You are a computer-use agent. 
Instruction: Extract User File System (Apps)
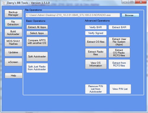pos(119,42)
